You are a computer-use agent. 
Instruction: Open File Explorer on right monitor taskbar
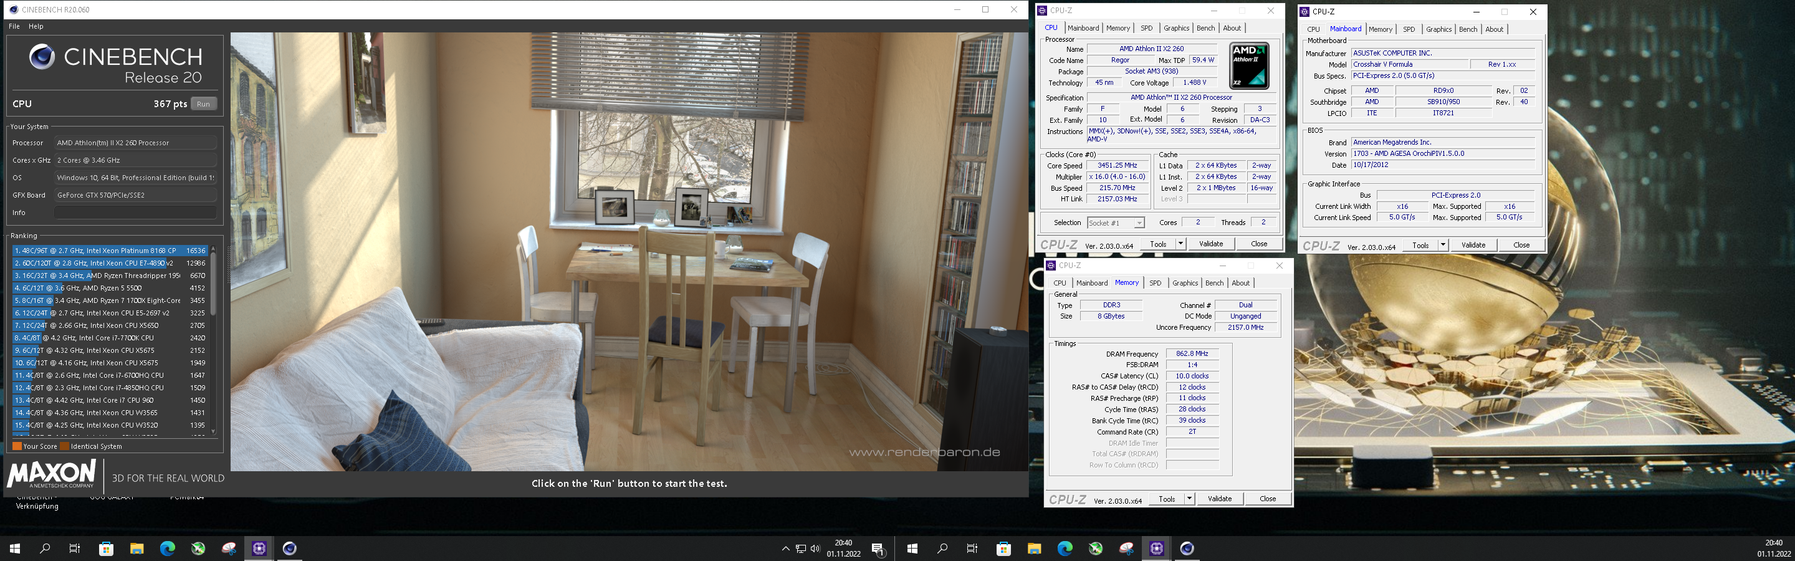pos(1034,549)
